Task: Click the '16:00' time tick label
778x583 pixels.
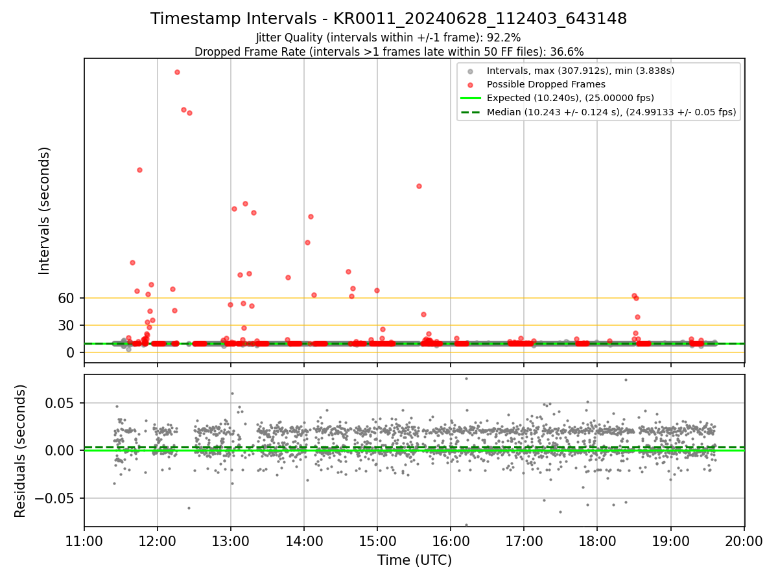Action: coord(451,540)
